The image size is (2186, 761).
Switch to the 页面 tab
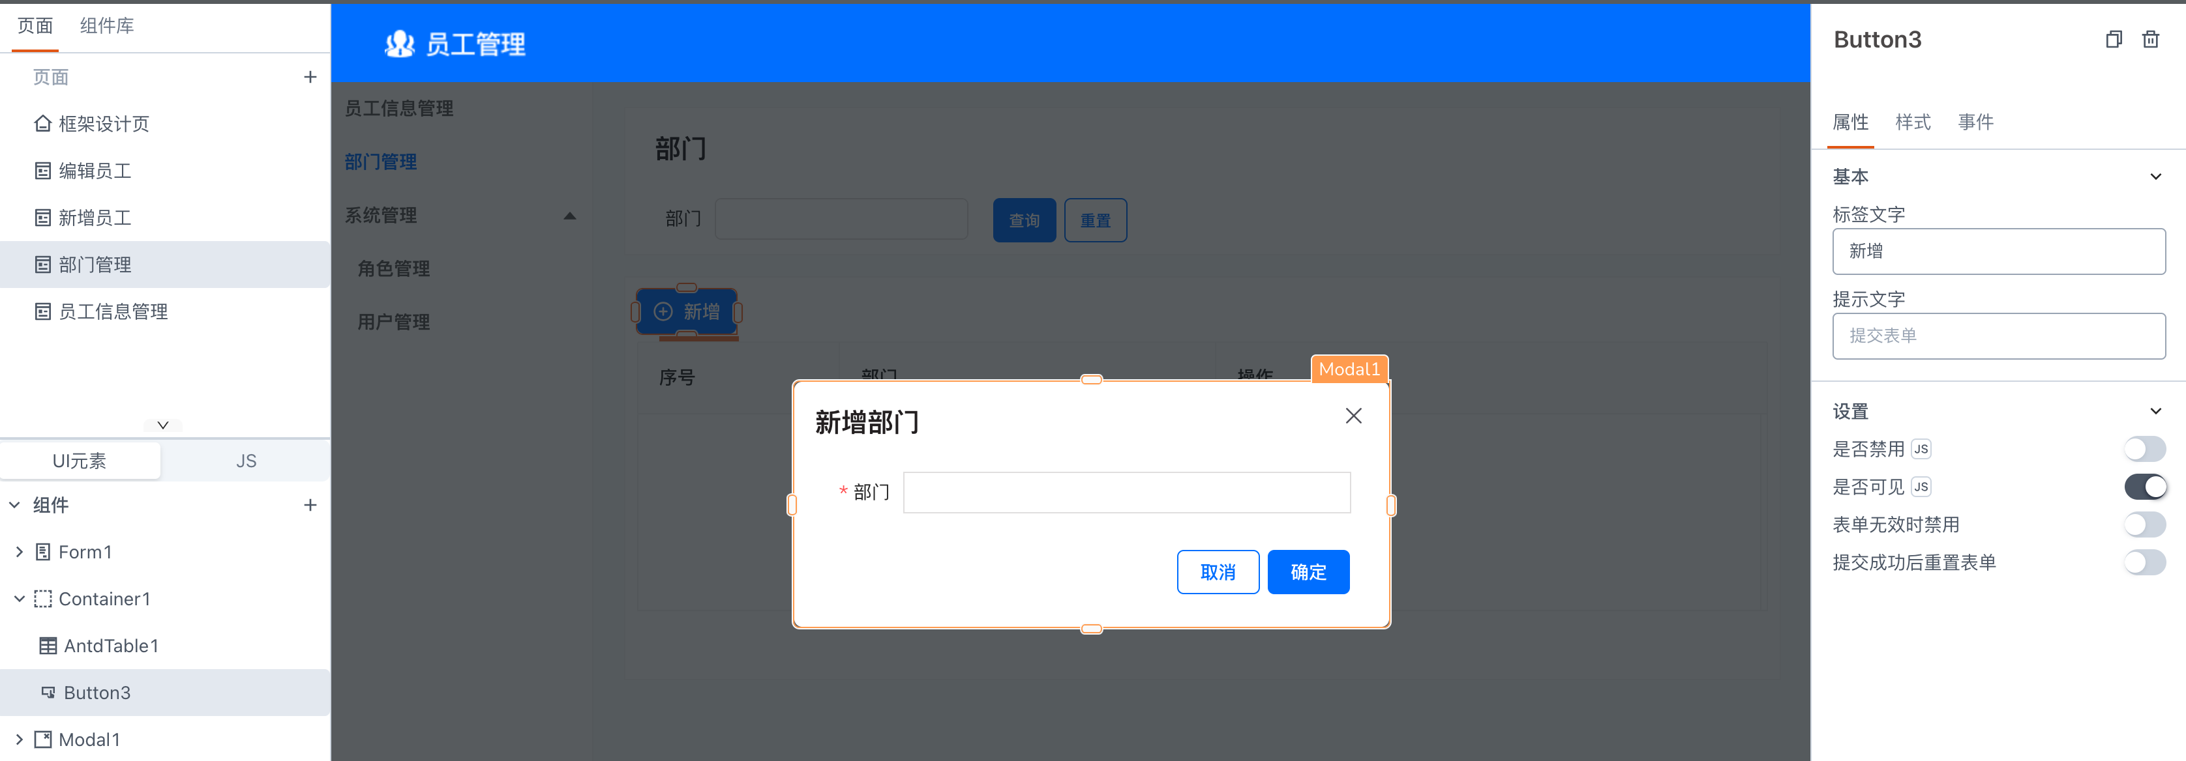click(35, 26)
